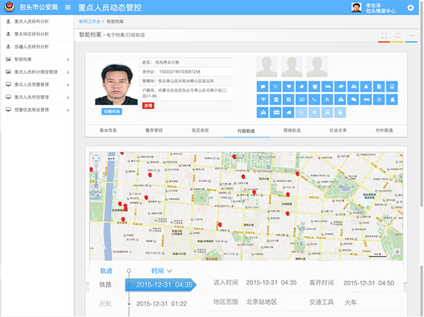This screenshot has width=424, height=317.
Task: Click the Wi-Fi icon tile
Action: tap(263, 99)
